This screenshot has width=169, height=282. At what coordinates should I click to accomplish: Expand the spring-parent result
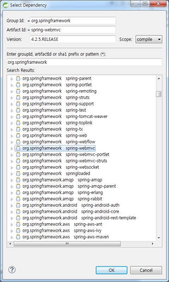pyautogui.click(x=12, y=79)
